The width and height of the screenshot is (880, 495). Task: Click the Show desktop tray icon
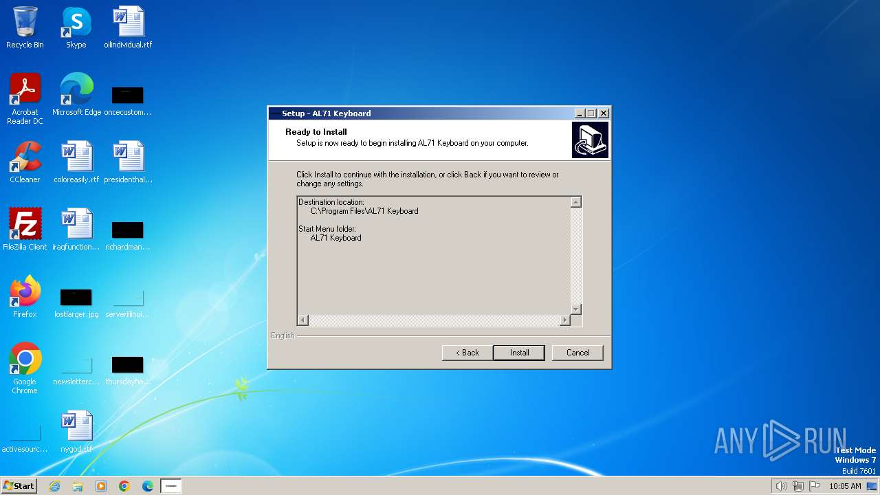point(872,486)
